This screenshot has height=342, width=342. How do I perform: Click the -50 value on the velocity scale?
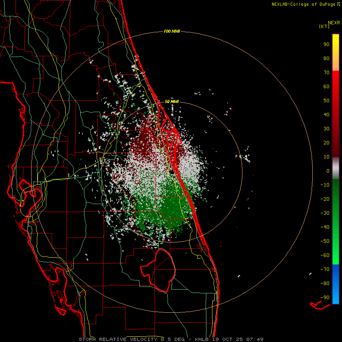point(325,241)
